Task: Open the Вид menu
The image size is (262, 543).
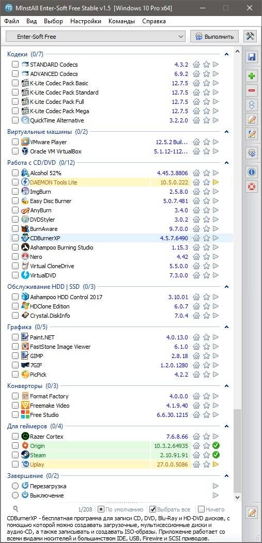Action: [x=32, y=21]
